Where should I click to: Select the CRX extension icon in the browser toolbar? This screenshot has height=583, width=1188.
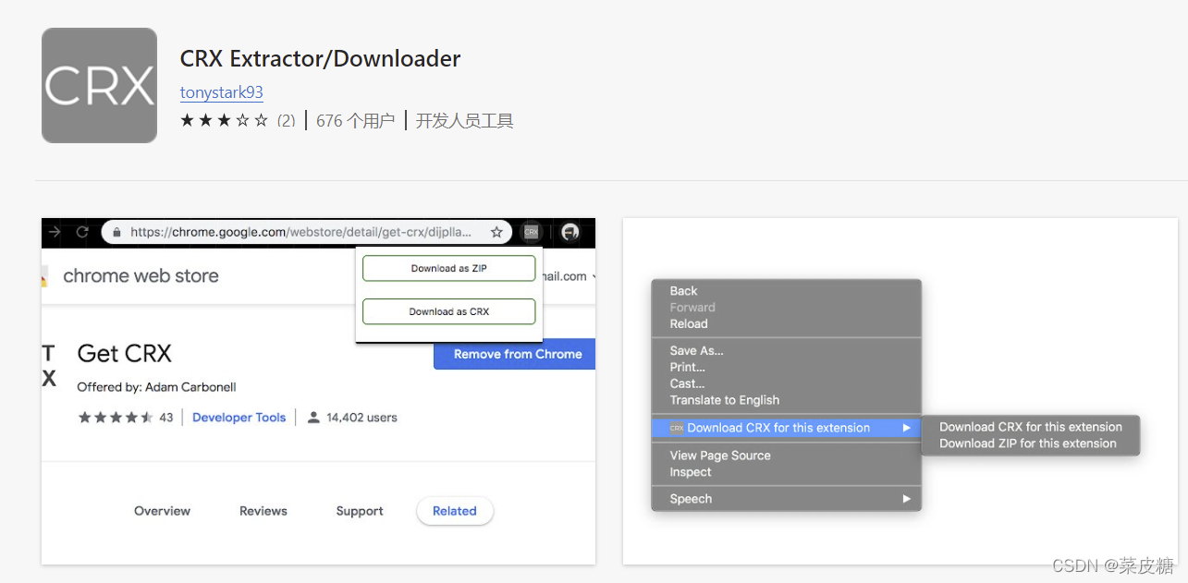pyautogui.click(x=531, y=232)
